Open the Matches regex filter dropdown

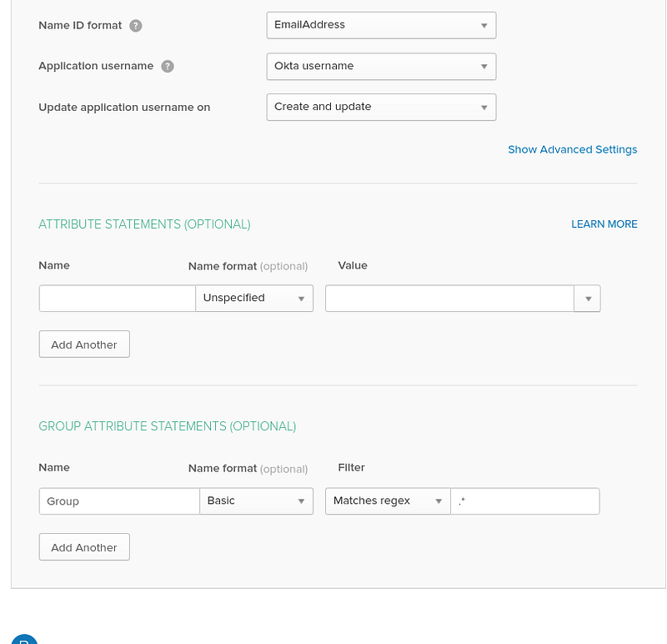point(388,501)
